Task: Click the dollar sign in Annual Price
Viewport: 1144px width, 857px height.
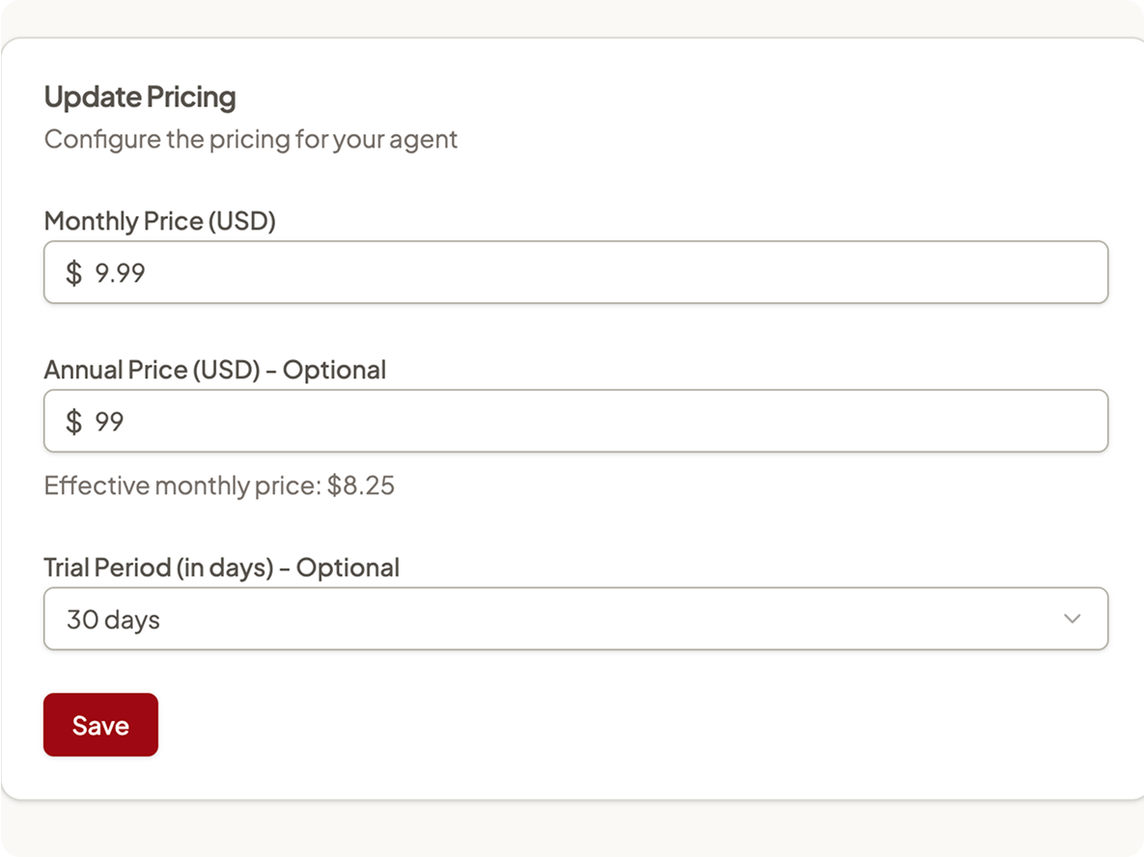Action: tap(73, 422)
